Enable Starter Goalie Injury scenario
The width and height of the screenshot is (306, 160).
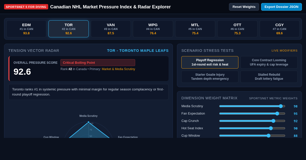(210, 77)
